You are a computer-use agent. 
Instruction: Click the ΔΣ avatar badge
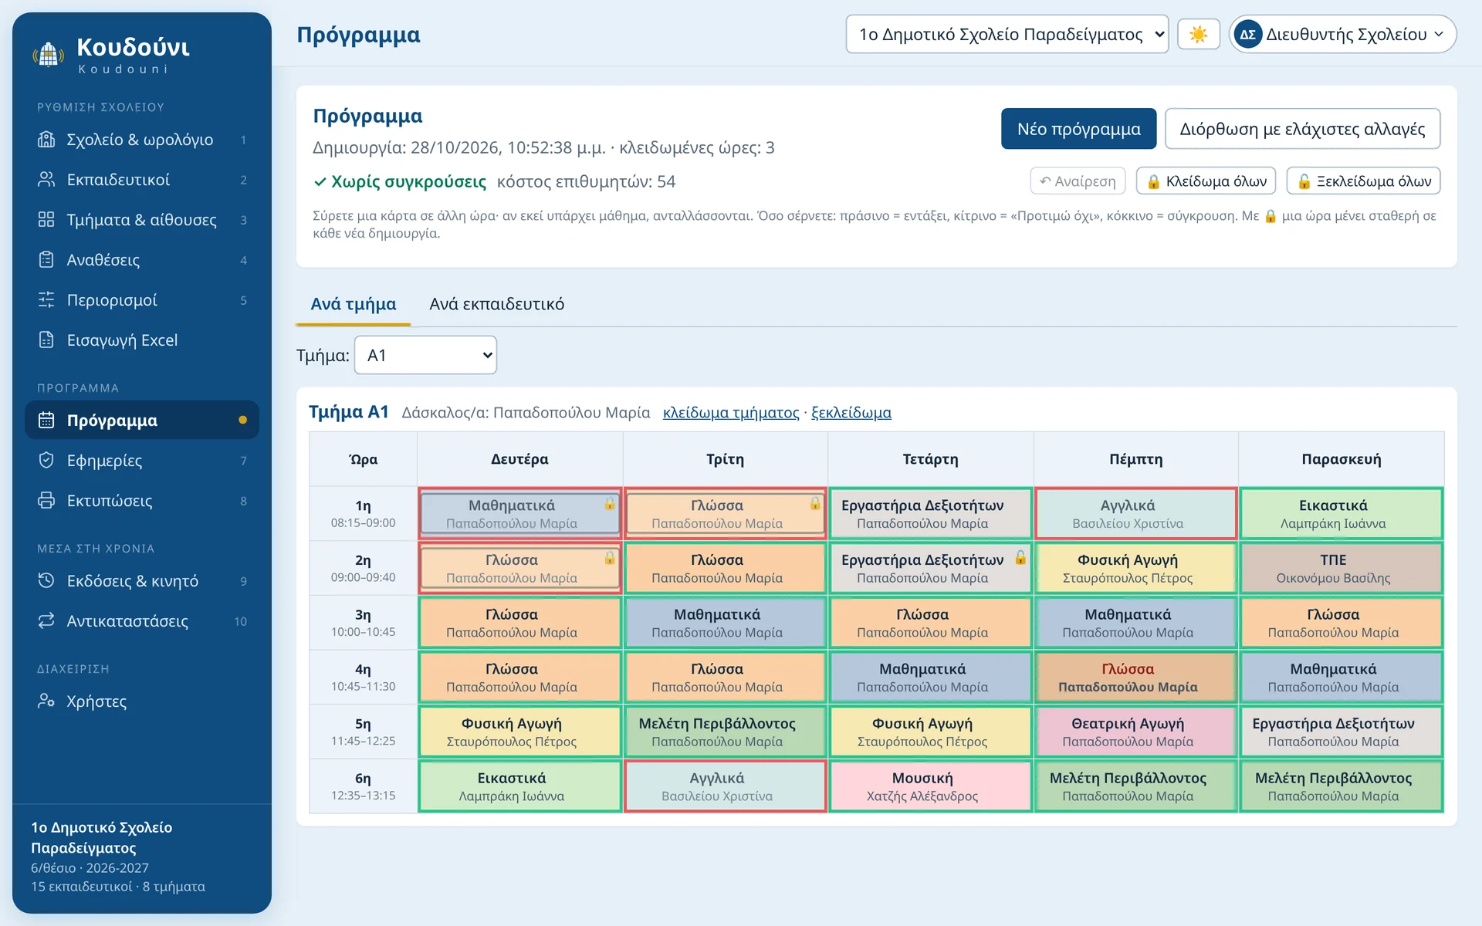coord(1248,35)
